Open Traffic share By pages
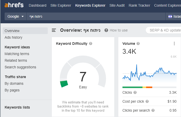Image resolution: width=181 pixels, height=117 pixels. click(12, 90)
